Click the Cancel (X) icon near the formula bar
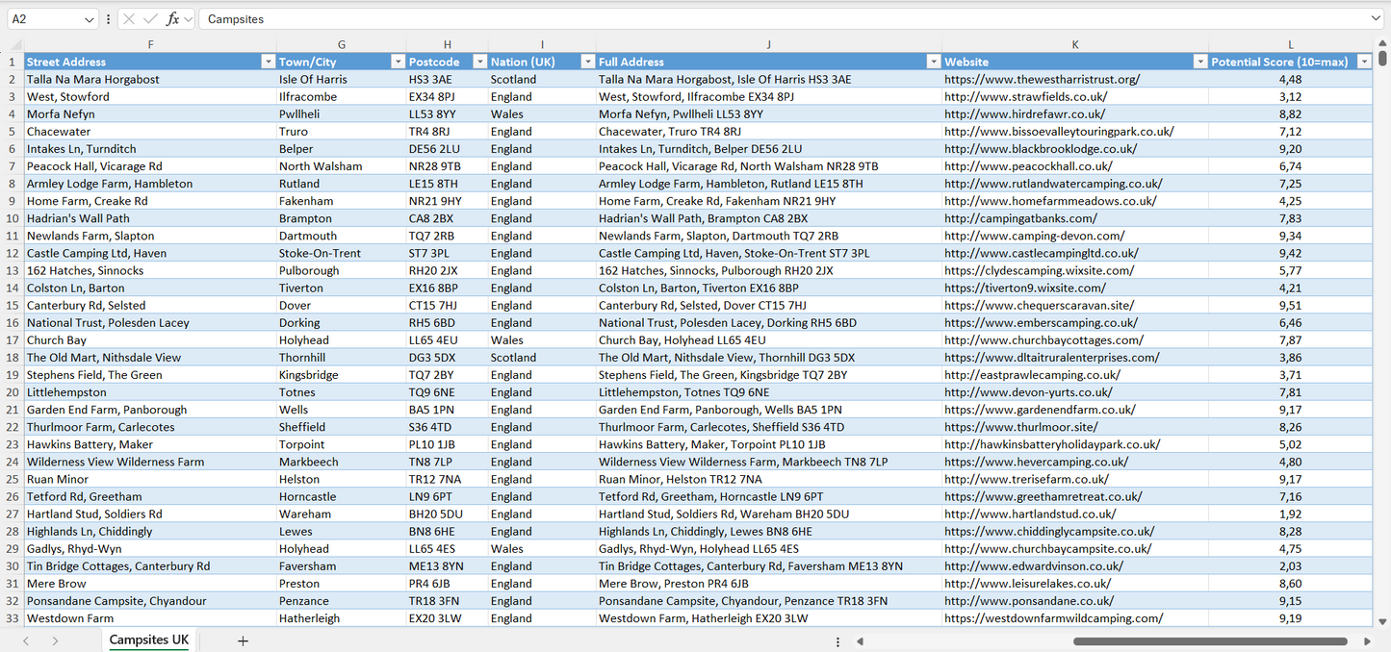 click(128, 18)
